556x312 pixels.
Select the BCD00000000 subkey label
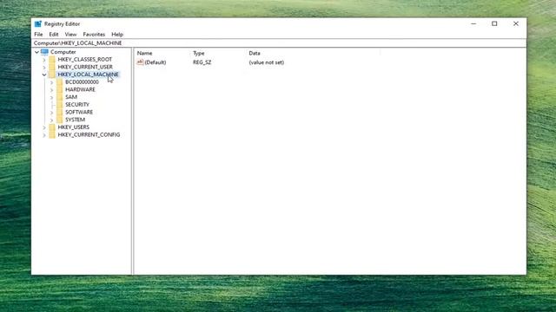[x=82, y=82]
